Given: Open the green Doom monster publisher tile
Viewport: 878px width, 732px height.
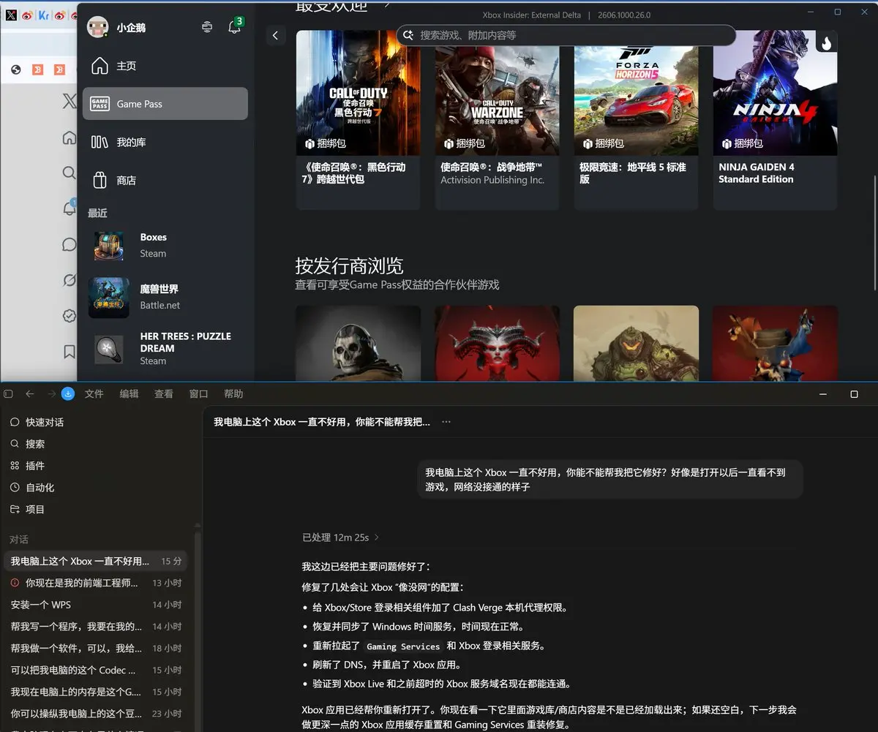Looking at the screenshot, I should pyautogui.click(x=636, y=343).
